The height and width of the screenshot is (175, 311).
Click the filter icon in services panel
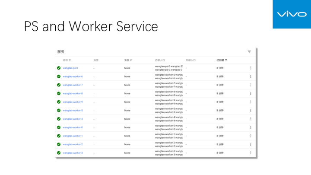tap(249, 51)
